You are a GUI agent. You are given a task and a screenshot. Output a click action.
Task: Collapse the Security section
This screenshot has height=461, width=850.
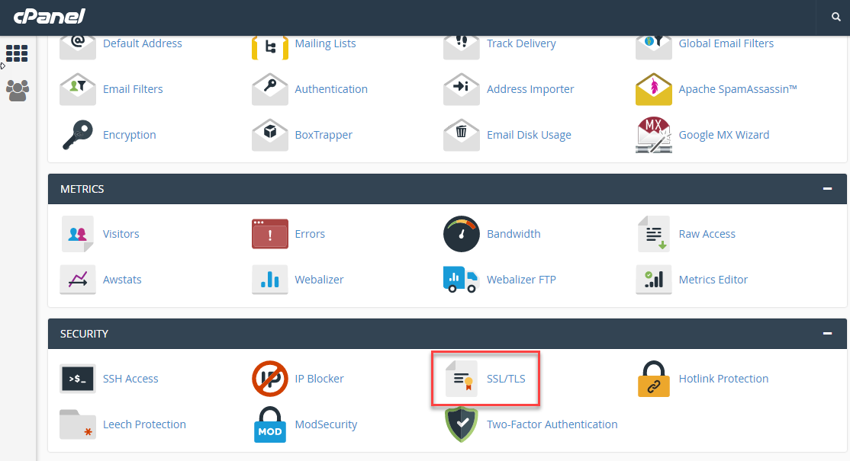point(827,334)
